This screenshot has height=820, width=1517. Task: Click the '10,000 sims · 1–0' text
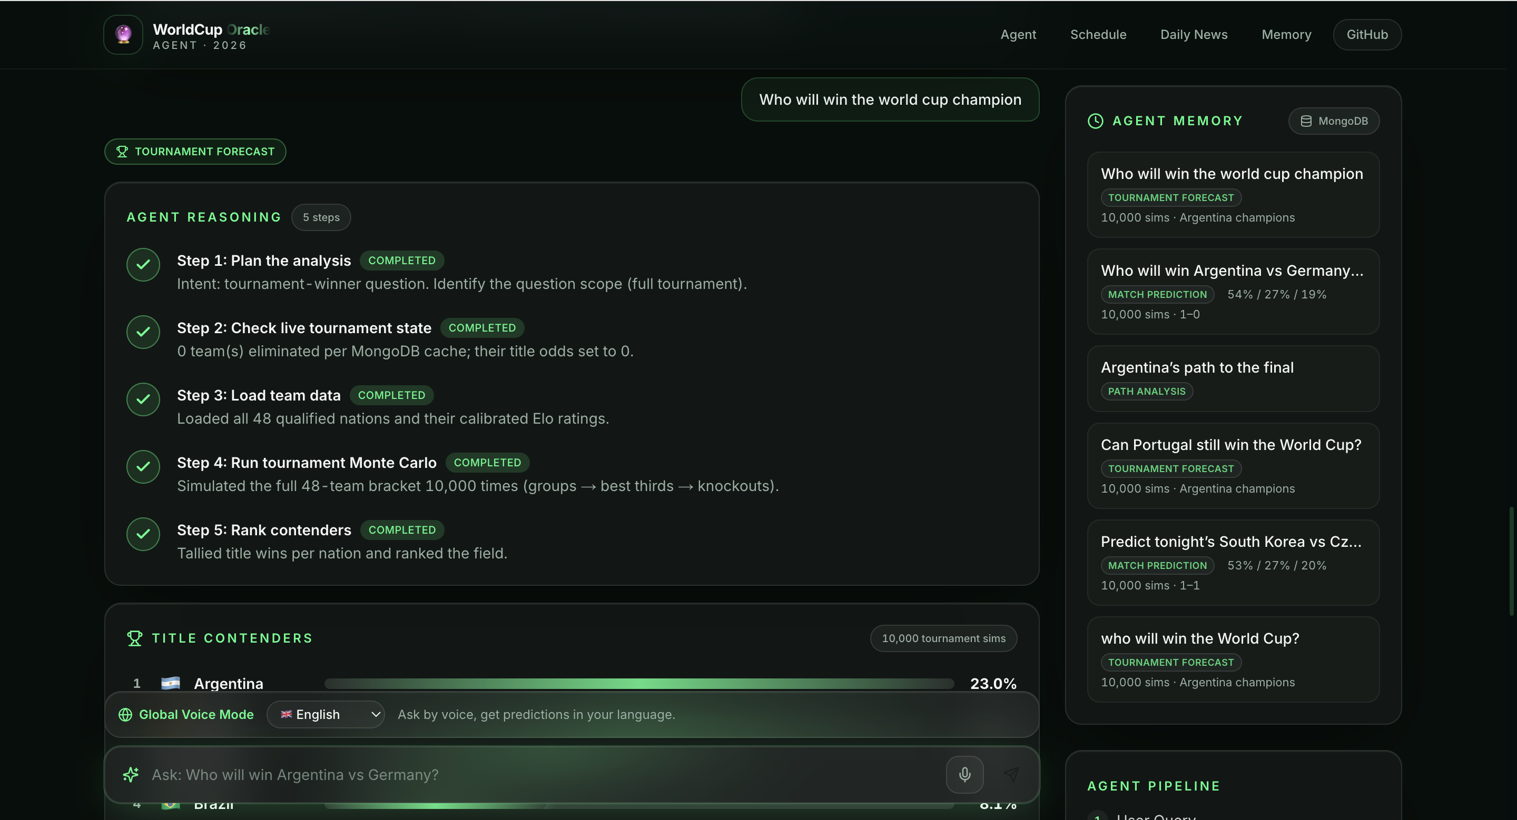1150,314
